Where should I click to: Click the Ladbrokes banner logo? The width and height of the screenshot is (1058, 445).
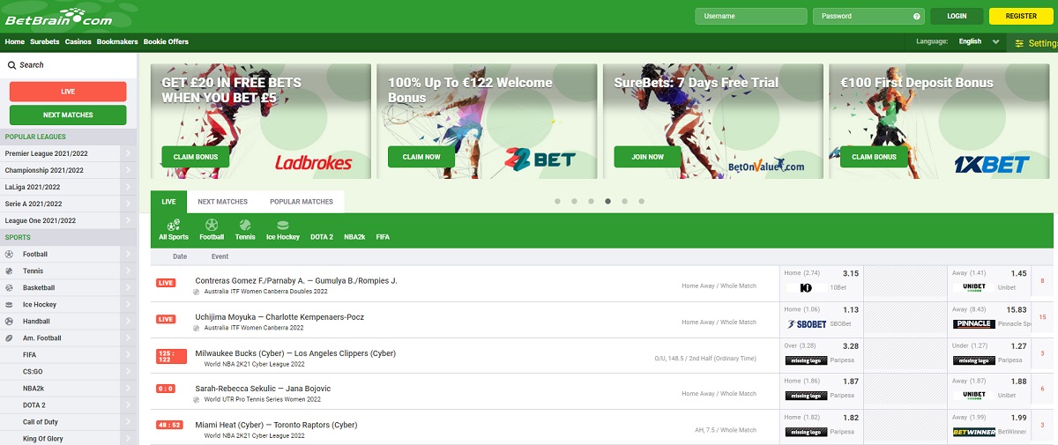point(313,162)
